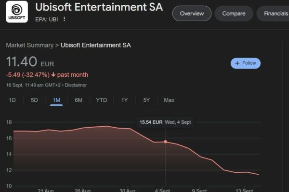Select the 5D time range
The image size is (289, 192).
tap(34, 100)
